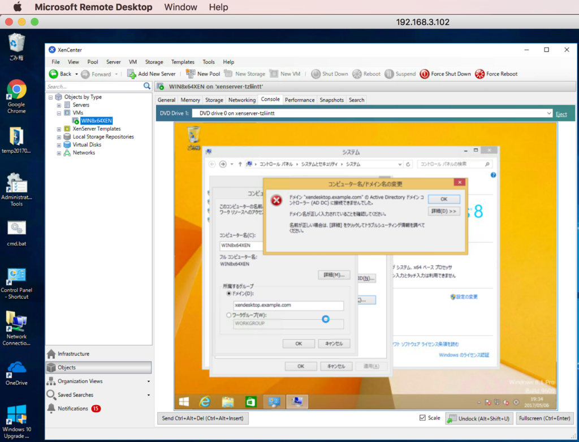Click the 詳細(D) >> button in error dialog

click(x=444, y=211)
